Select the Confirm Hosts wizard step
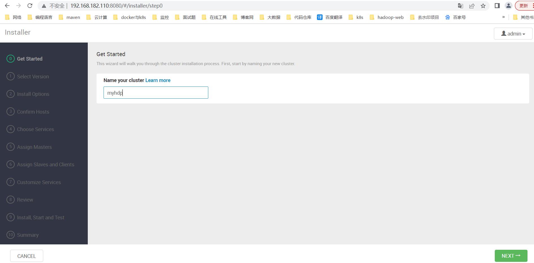Screen dimensions: 534x263 28,112
